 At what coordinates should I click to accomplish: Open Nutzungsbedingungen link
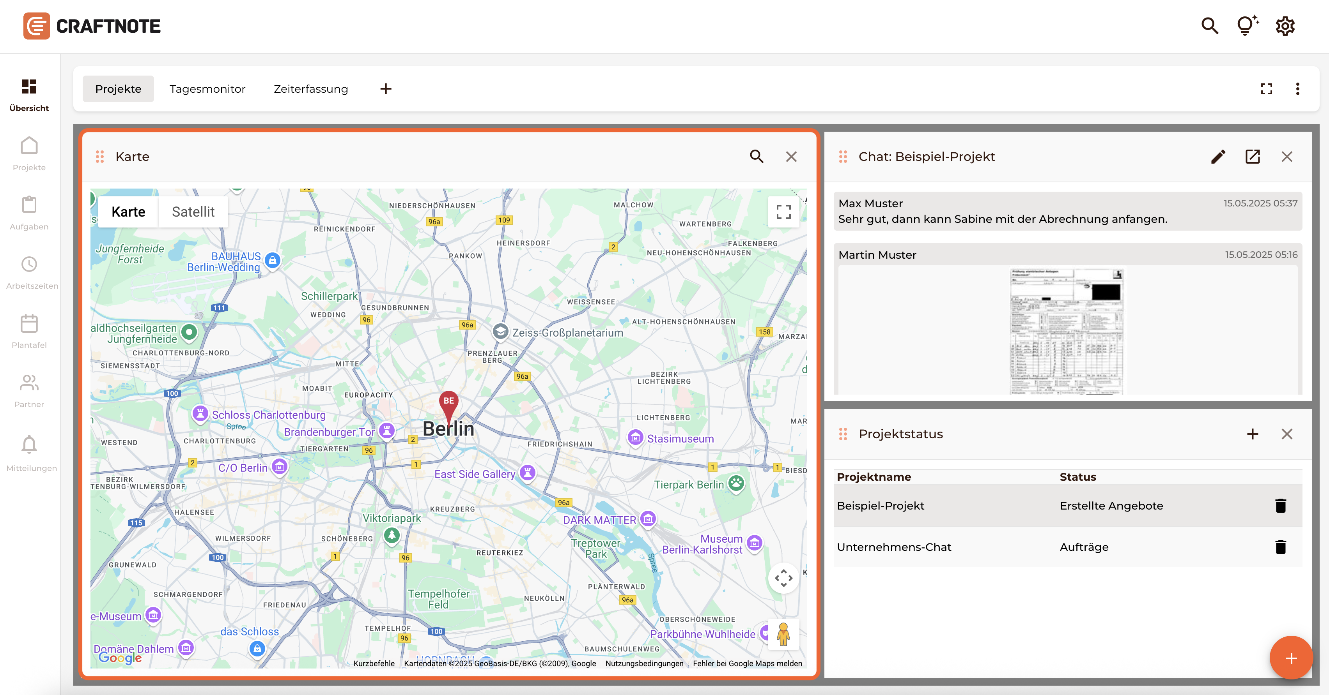point(644,663)
